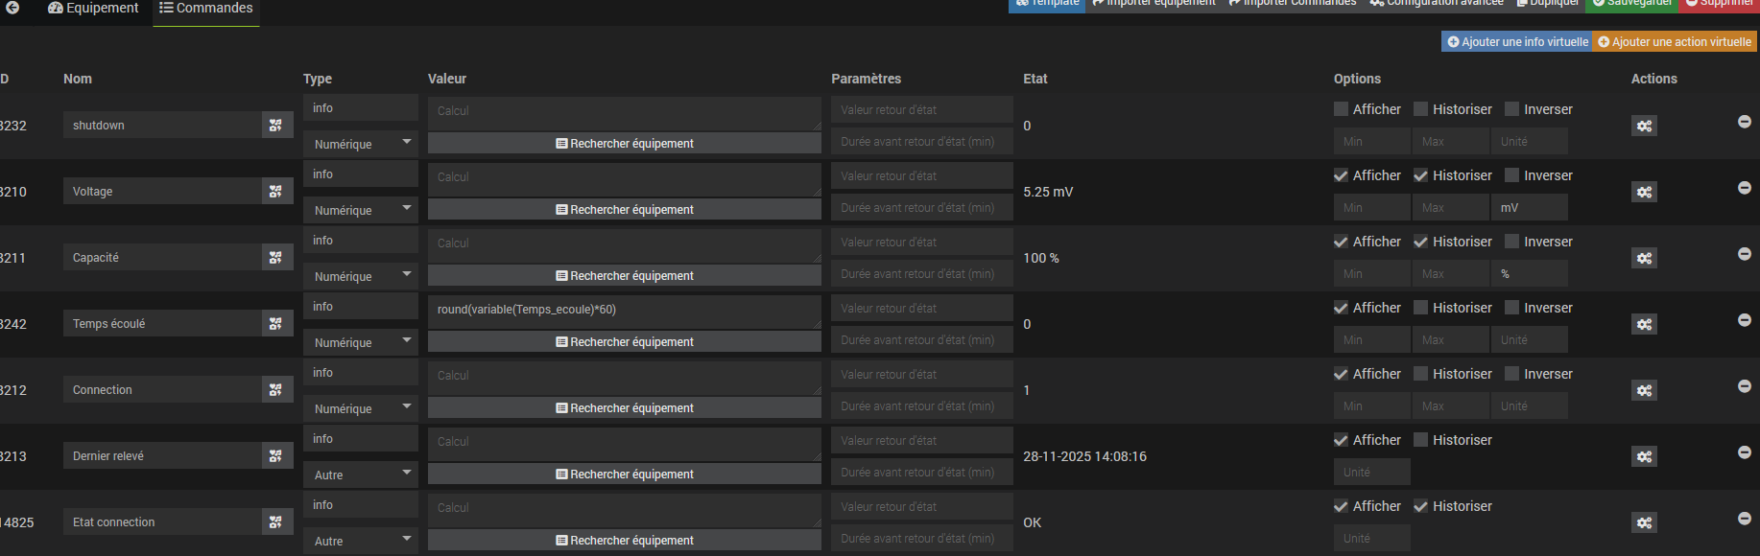Click Ajouter une action virtuelle button

pos(1675,41)
